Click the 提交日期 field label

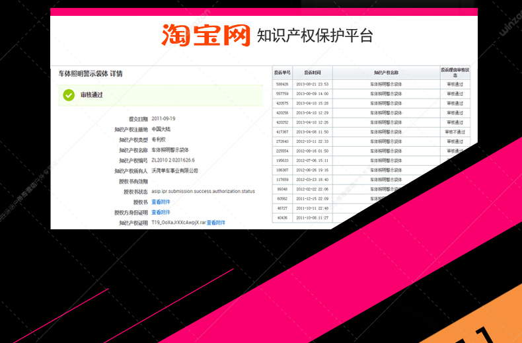tap(138, 119)
